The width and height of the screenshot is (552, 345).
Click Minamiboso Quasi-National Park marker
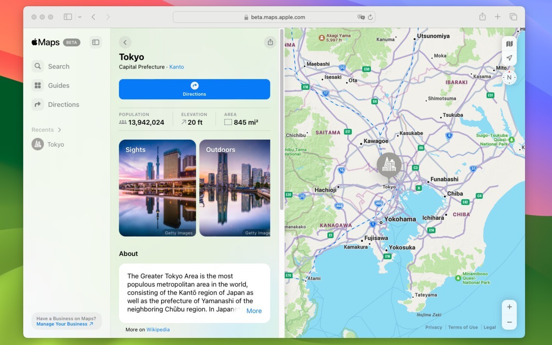pos(457,278)
